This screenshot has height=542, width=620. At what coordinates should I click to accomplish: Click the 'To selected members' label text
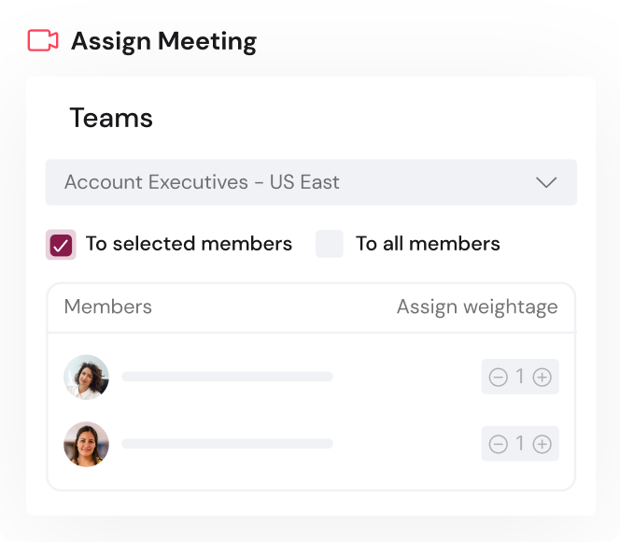click(x=189, y=244)
